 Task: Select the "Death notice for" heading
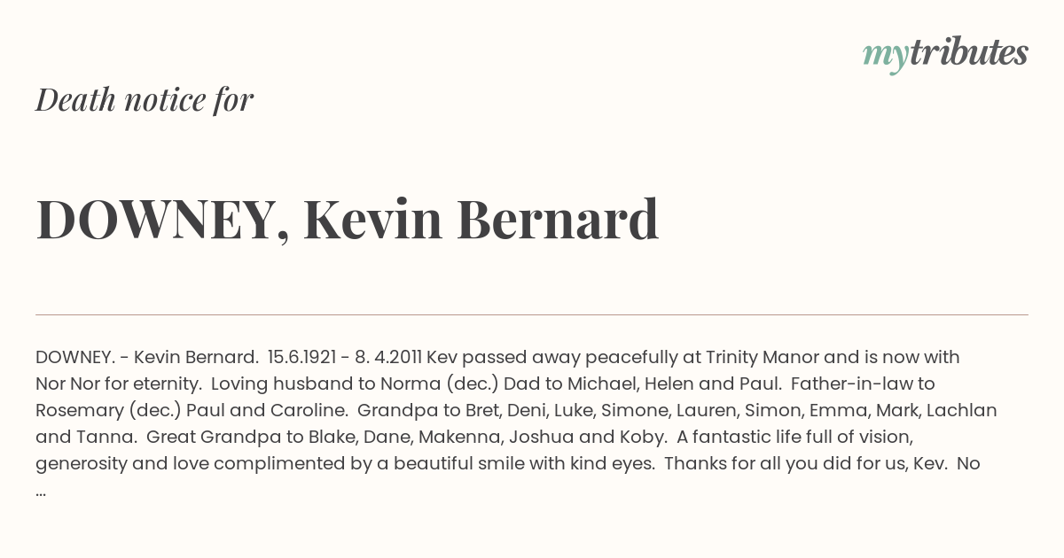click(145, 100)
